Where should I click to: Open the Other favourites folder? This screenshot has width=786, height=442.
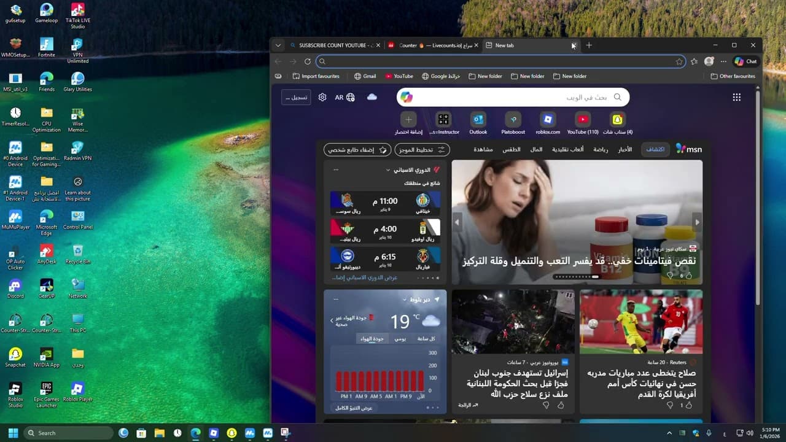[733, 76]
